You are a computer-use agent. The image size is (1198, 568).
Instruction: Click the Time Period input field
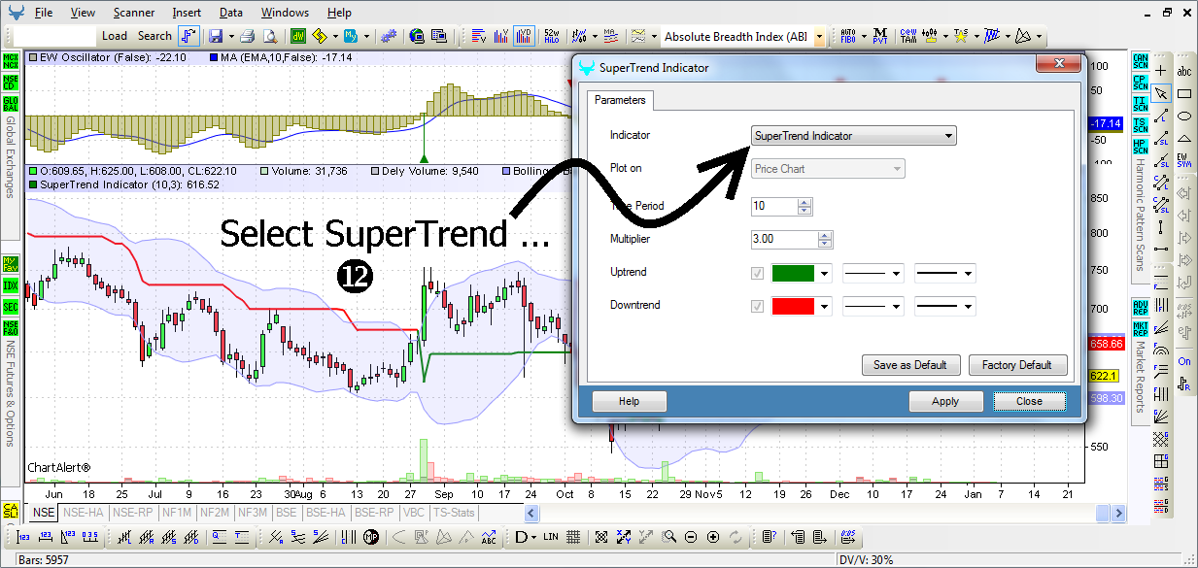tap(774, 206)
